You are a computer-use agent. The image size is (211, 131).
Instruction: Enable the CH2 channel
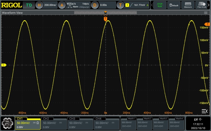pos(54,123)
